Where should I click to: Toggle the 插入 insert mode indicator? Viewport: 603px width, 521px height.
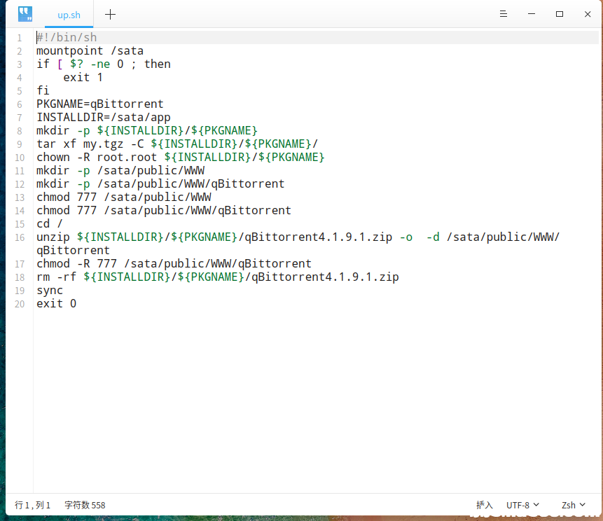[484, 505]
